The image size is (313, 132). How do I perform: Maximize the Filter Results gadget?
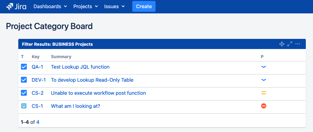click(x=290, y=44)
